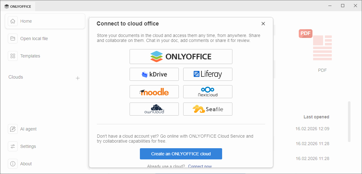Select kDrive as cloud provider
The height and width of the screenshot is (174, 362).
tap(154, 74)
